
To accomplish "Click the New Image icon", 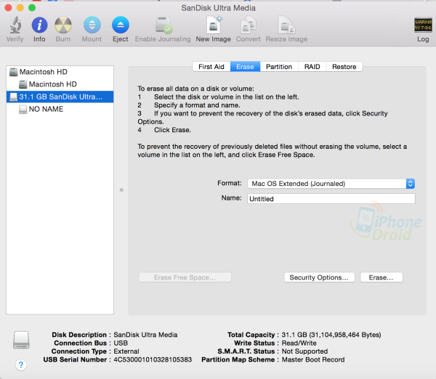I will tap(214, 25).
